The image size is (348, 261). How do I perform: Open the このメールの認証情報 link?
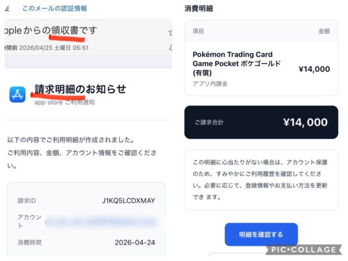tap(55, 9)
